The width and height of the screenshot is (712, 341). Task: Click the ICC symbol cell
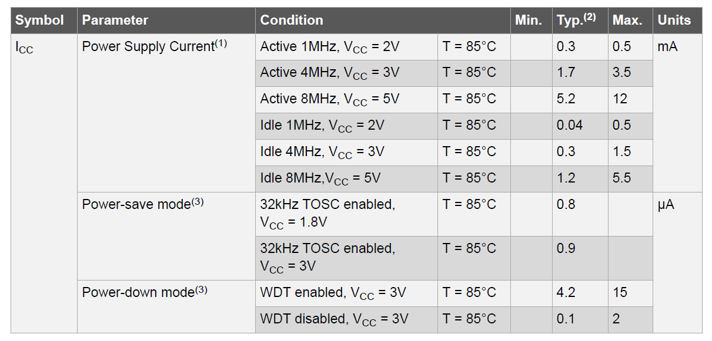25,48
